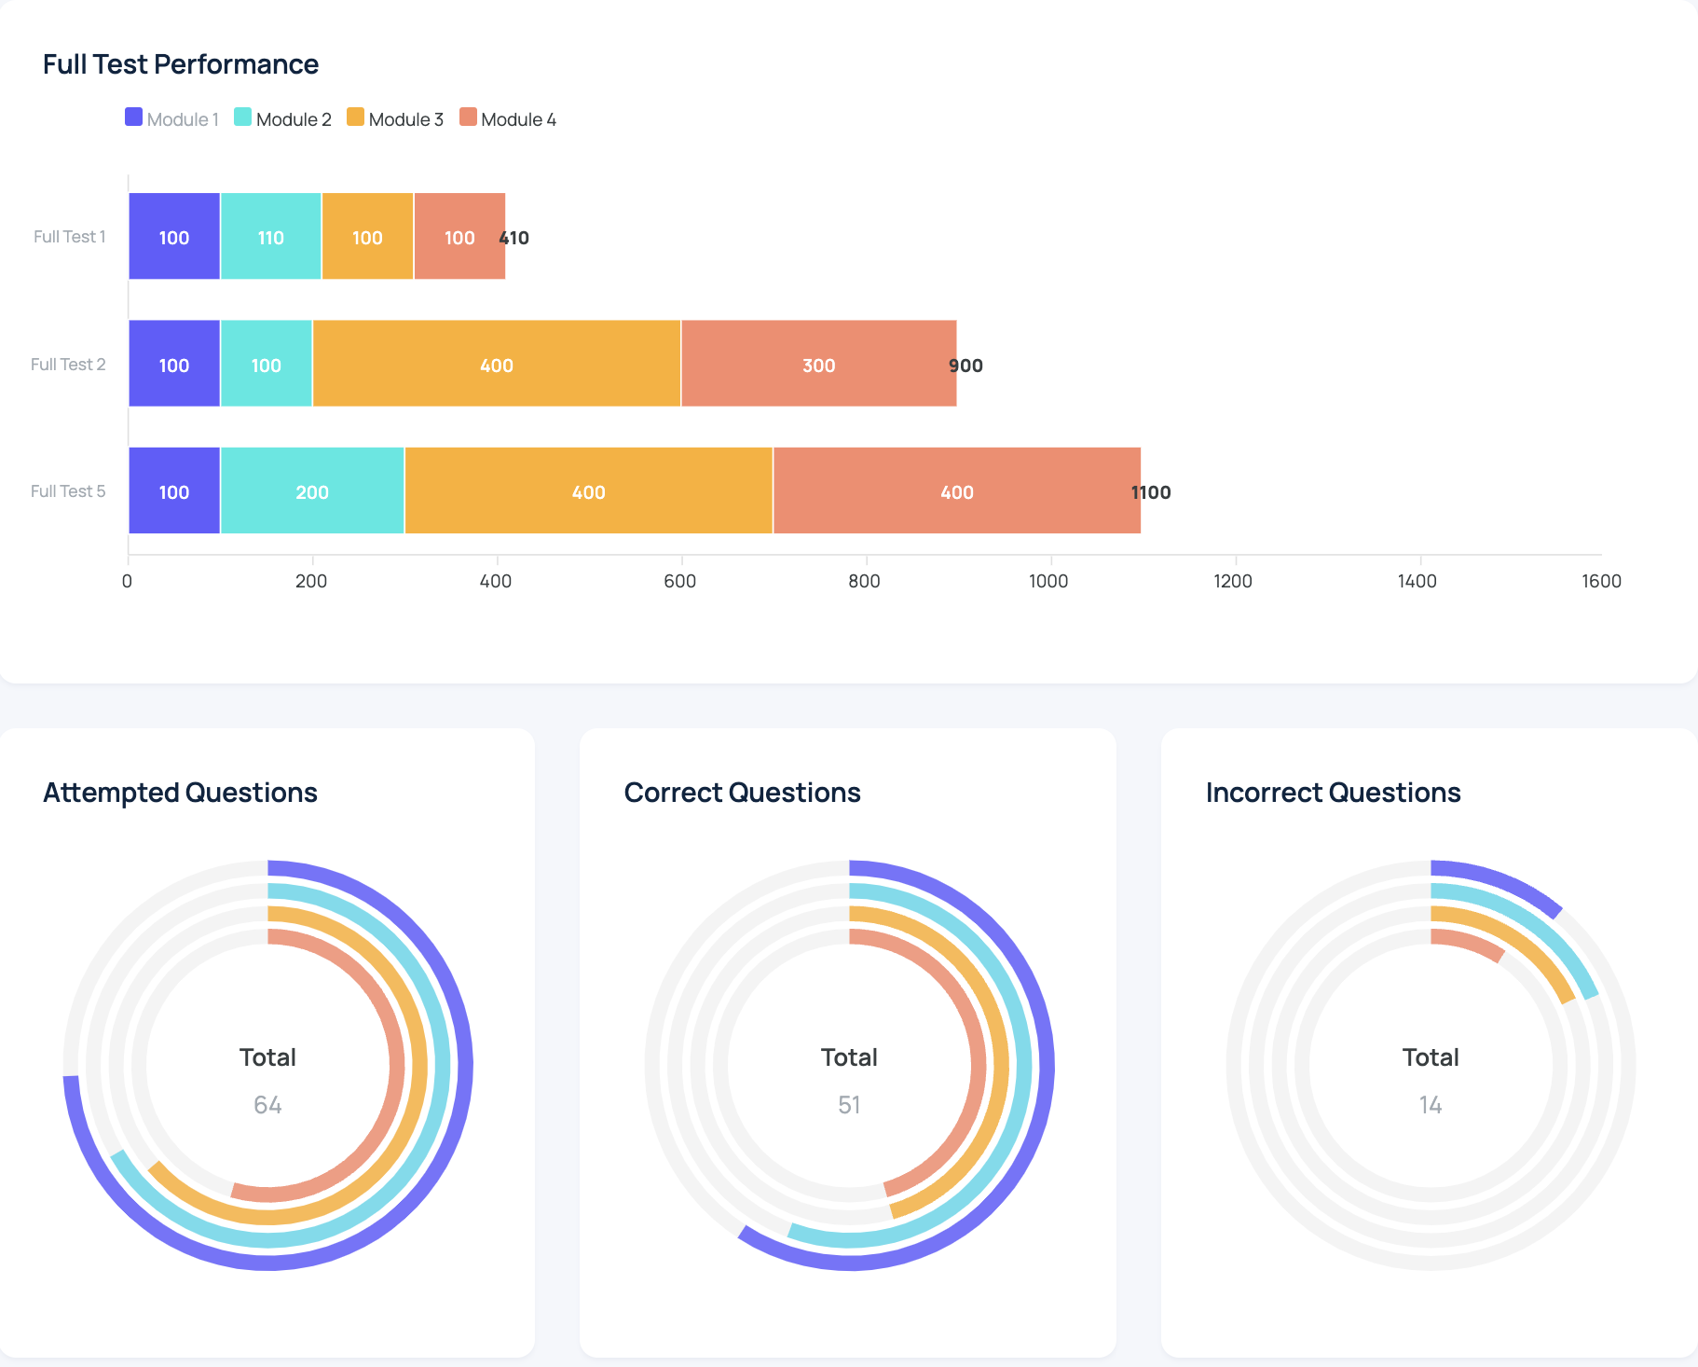This screenshot has width=1698, height=1367.
Task: Click the 1600 x-axis tick label
Action: coord(1601,581)
